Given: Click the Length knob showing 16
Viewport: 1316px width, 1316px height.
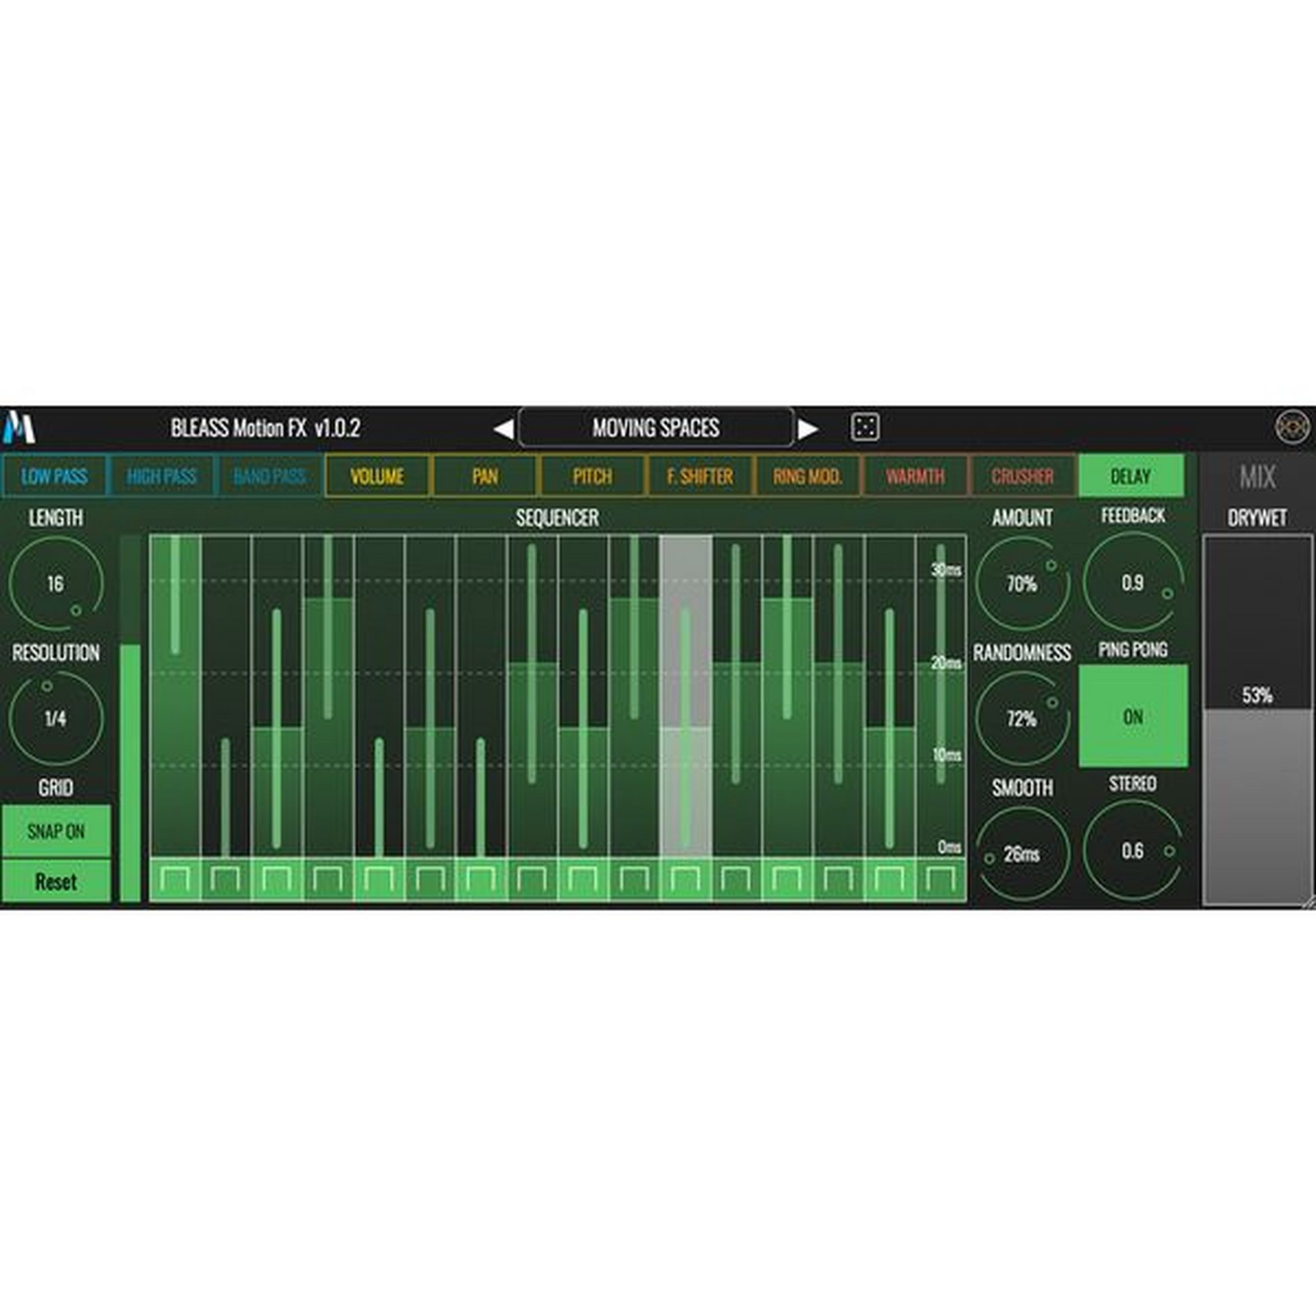Looking at the screenshot, I should [55, 583].
